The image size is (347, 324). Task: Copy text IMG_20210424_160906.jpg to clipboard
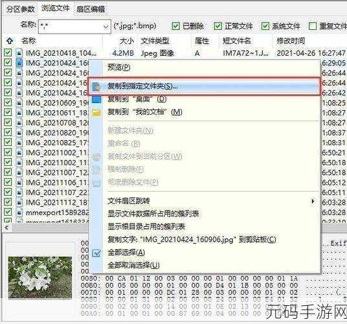pyautogui.click(x=205, y=239)
